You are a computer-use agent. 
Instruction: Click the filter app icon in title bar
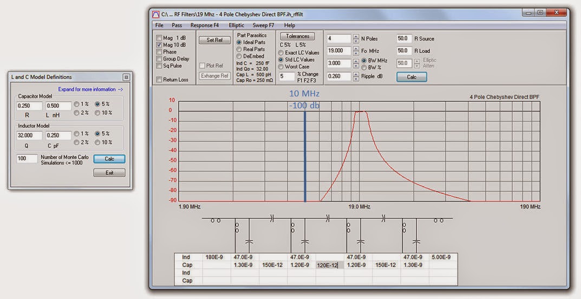point(156,15)
